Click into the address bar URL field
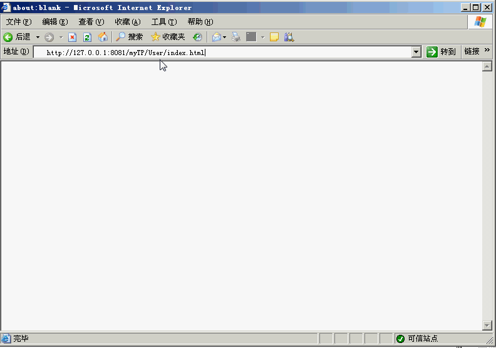 pyautogui.click(x=222, y=53)
